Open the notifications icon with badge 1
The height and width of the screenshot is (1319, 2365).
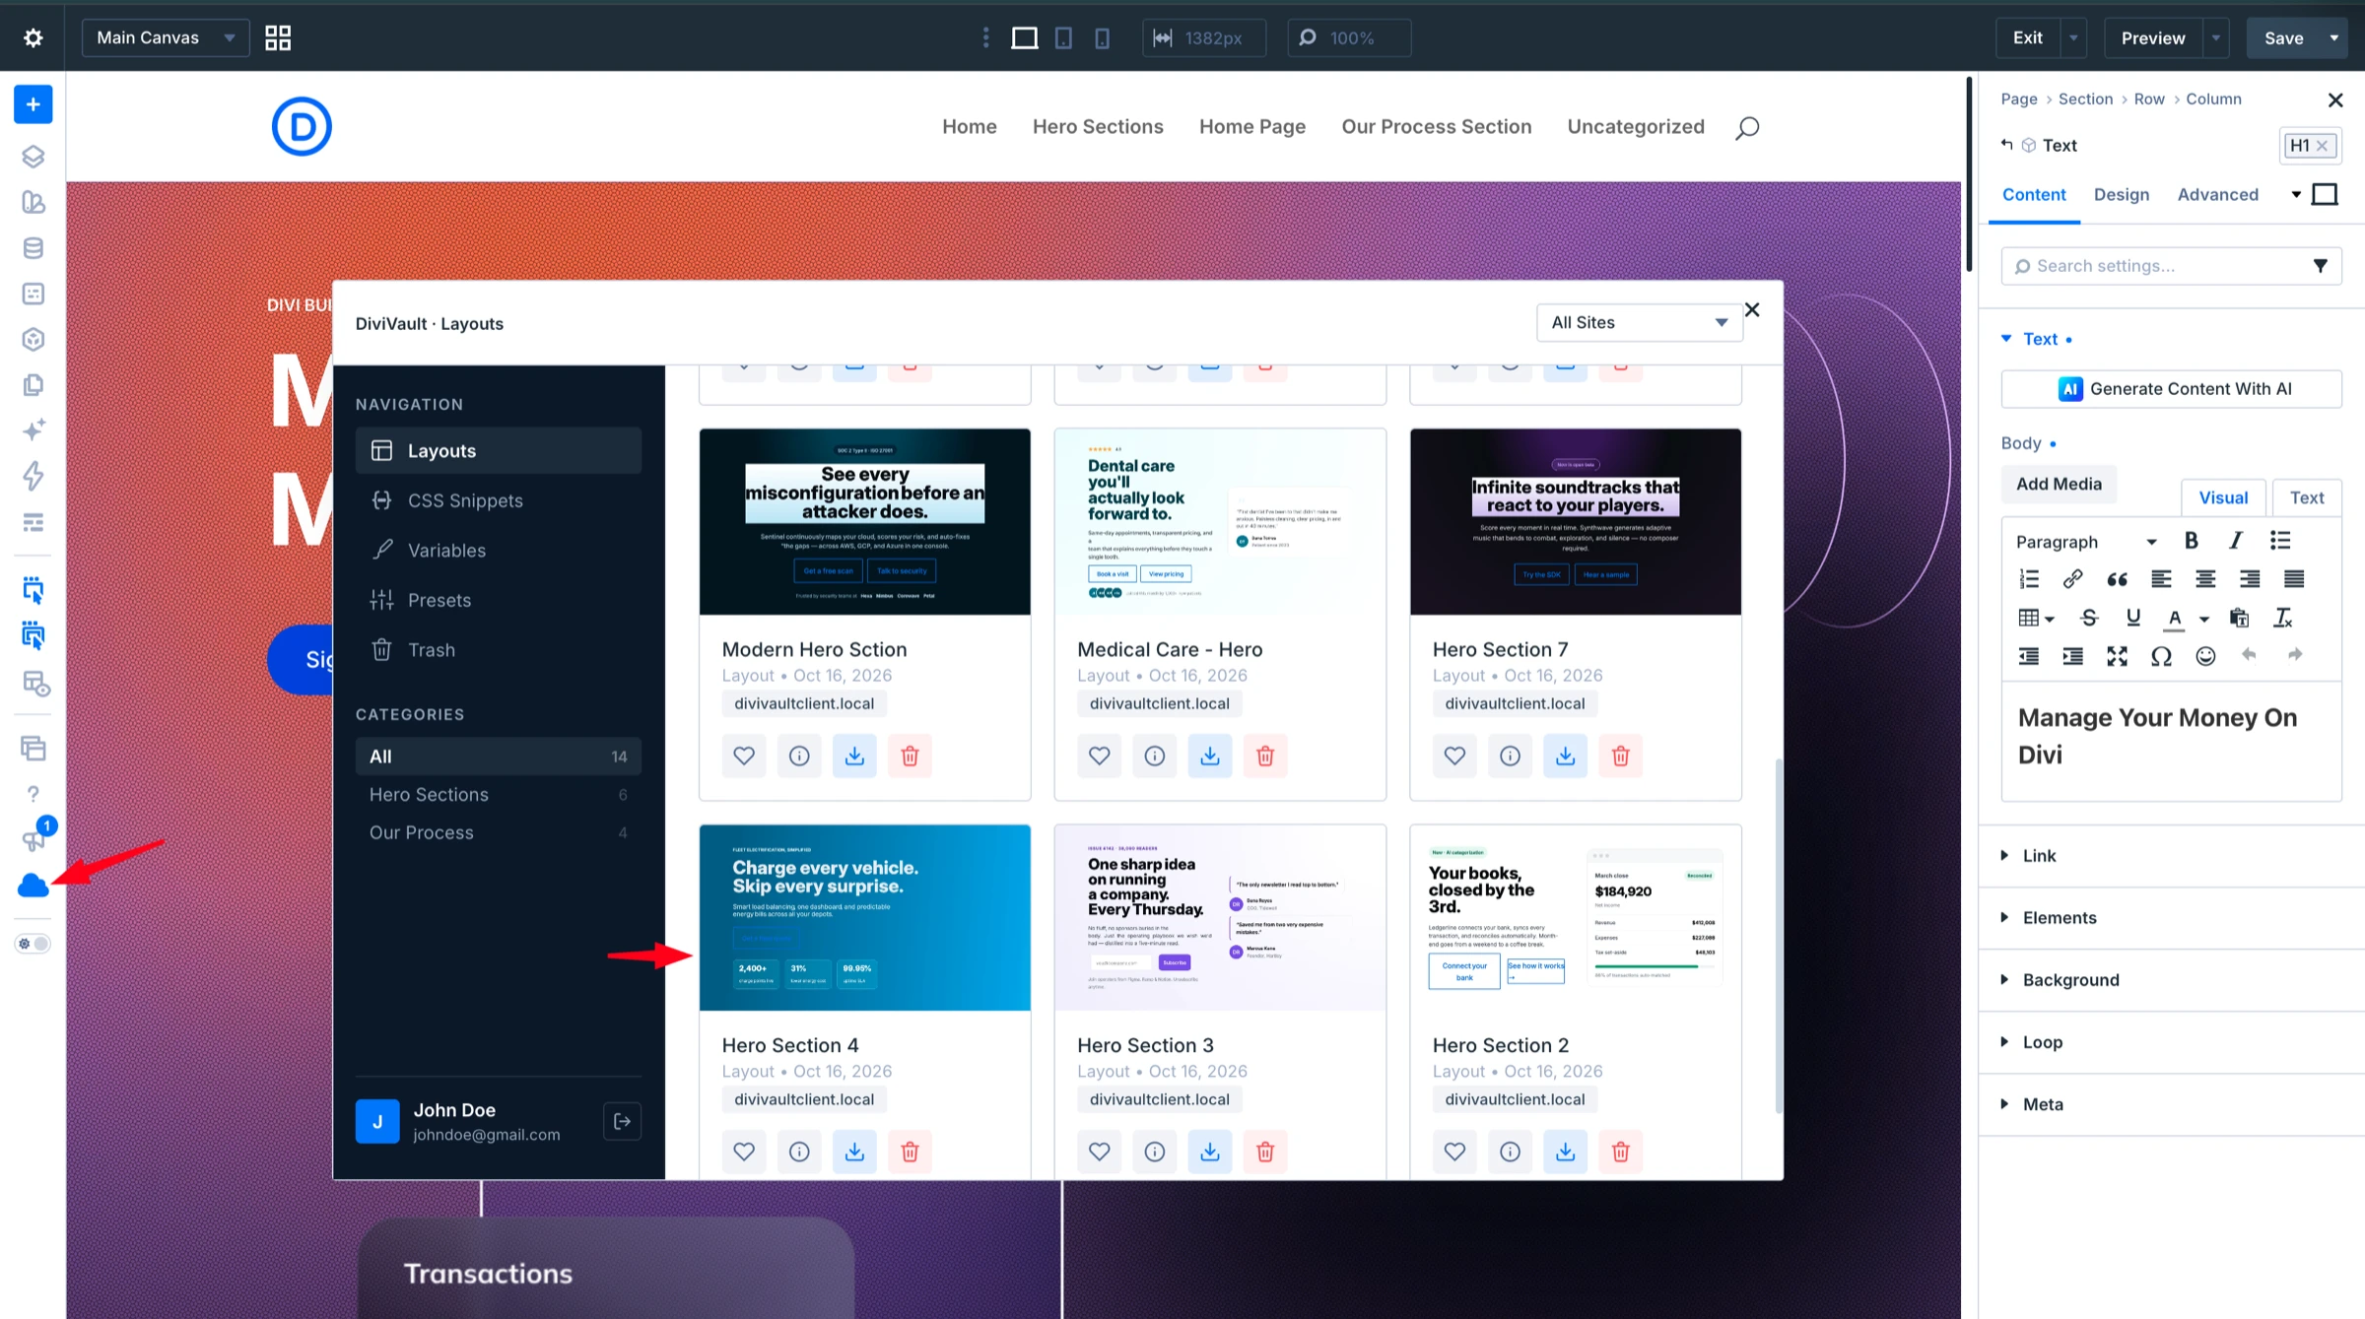point(35,835)
